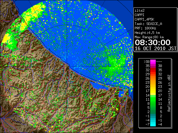Select the 'CAPPI' product line
This screenshot has width=178, height=133.
click(139, 15)
